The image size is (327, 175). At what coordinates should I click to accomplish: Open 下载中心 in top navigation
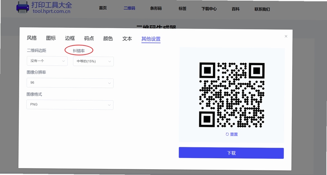(209, 9)
